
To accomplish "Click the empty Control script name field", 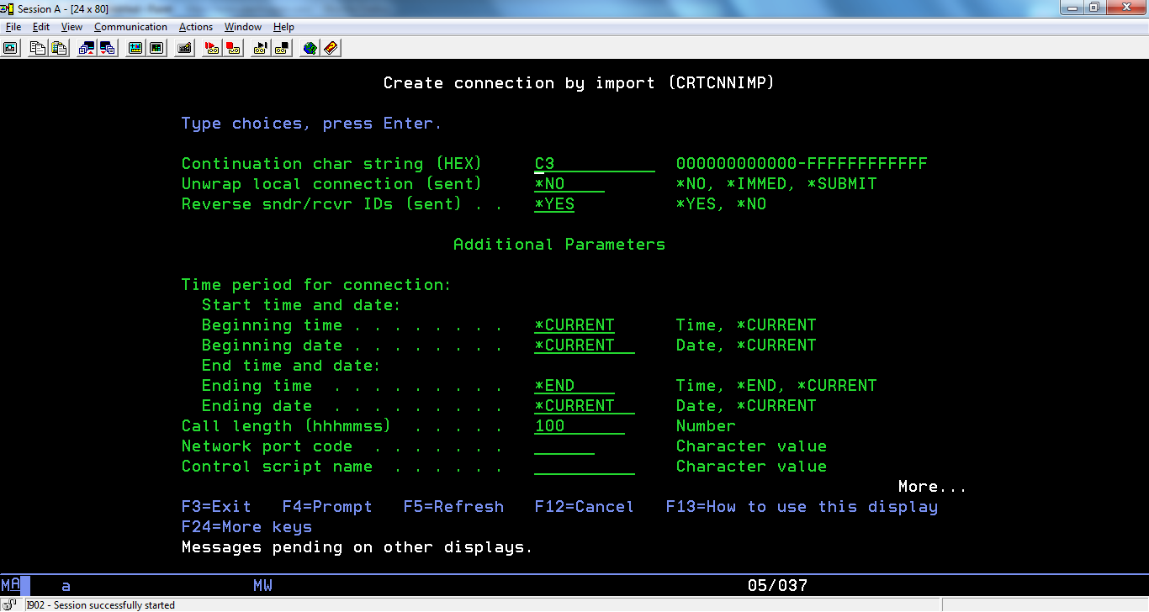I will (585, 467).
